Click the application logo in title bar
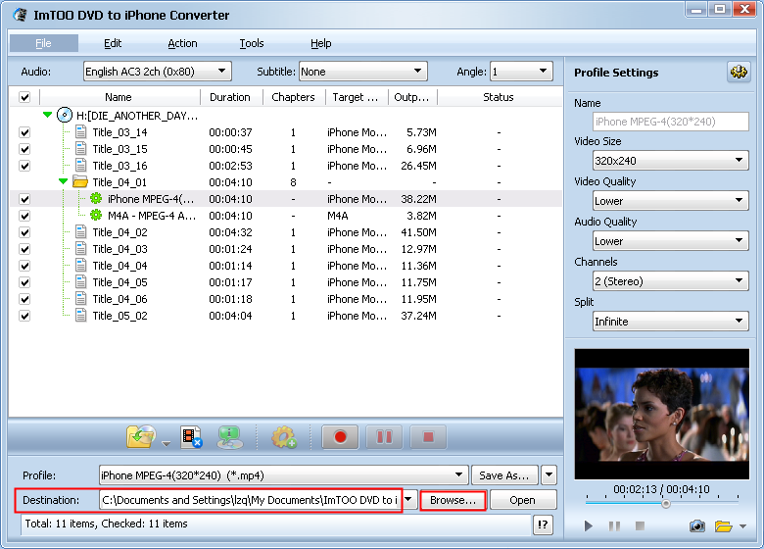 20,15
